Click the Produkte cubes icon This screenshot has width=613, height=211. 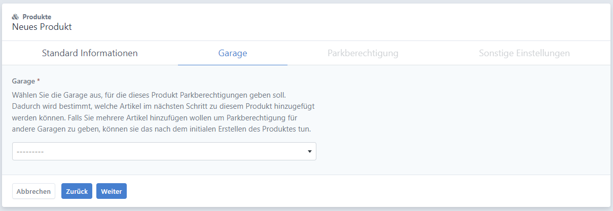click(x=15, y=17)
